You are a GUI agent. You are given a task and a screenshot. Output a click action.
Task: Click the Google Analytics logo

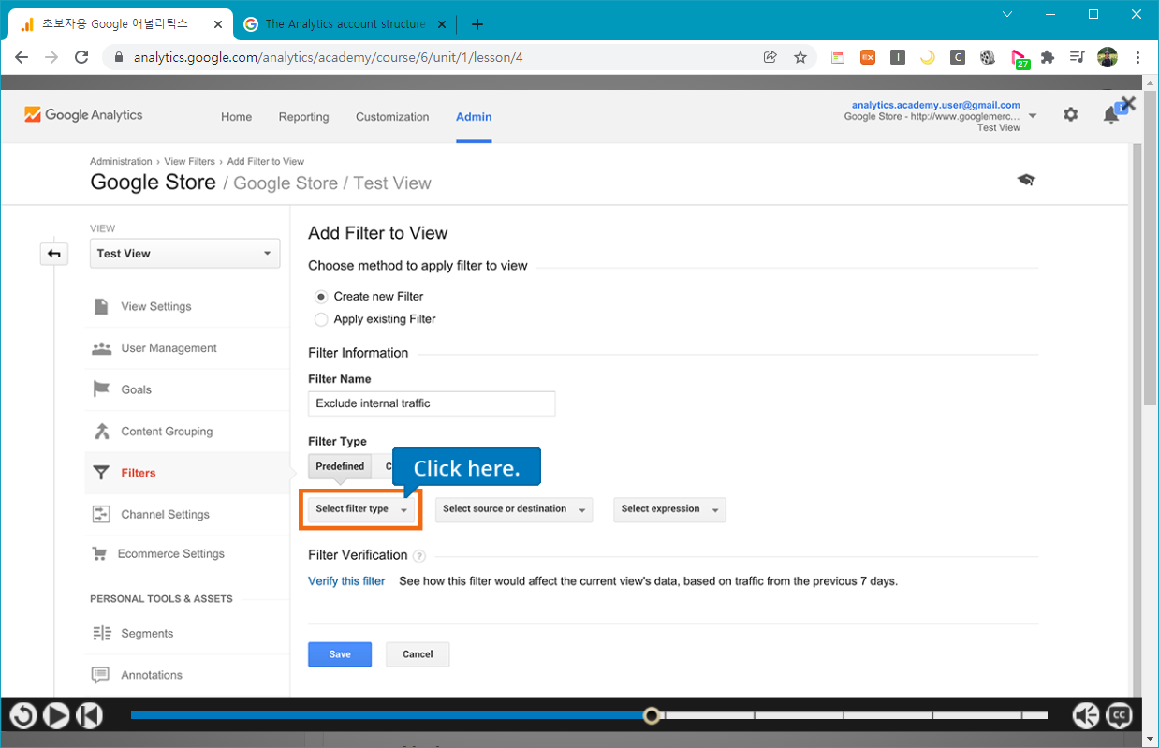pyautogui.click(x=83, y=115)
